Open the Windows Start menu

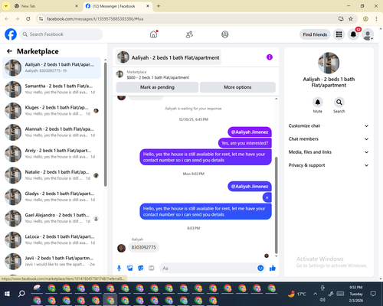coord(7,294)
